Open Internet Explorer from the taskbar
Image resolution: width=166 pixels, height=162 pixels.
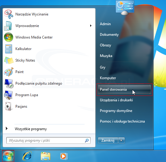tap(27, 156)
